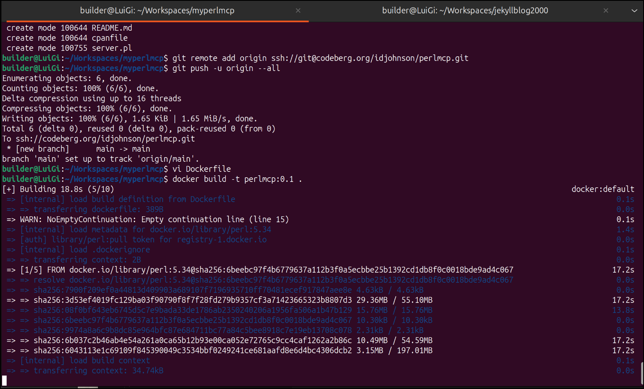
Task: Click the terminal vertical scrollbar thumb
Action: pos(641,373)
